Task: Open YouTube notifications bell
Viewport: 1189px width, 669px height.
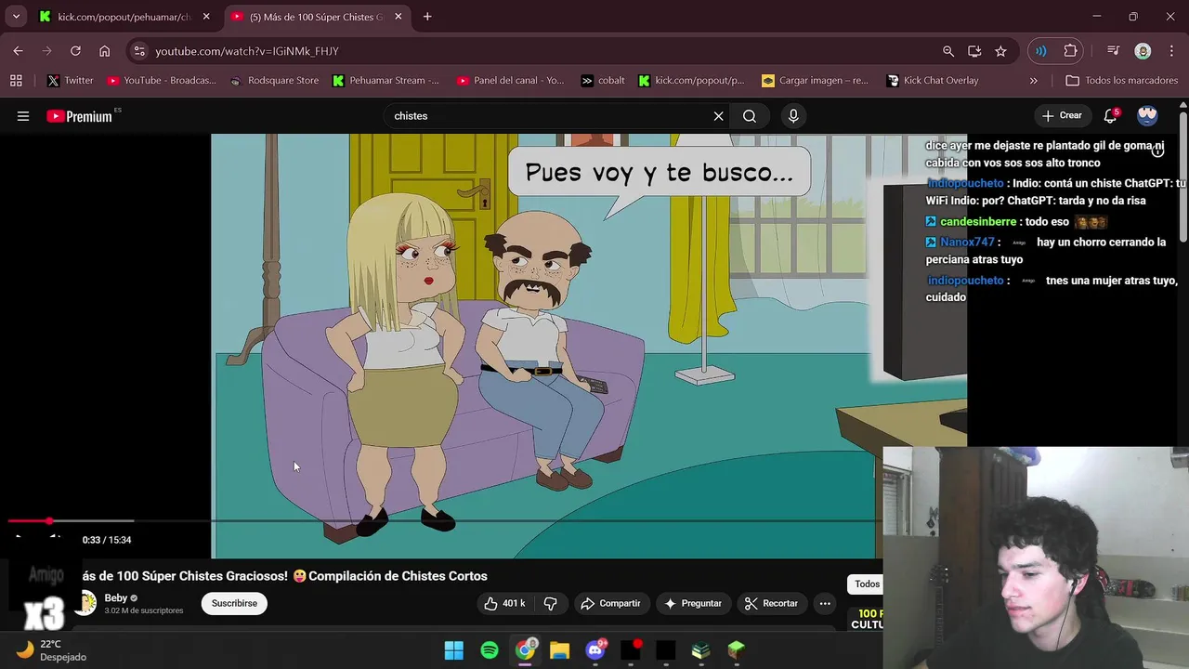Action: coord(1110,116)
